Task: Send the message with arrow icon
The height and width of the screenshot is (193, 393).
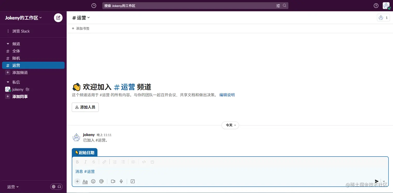Action: pyautogui.click(x=377, y=181)
